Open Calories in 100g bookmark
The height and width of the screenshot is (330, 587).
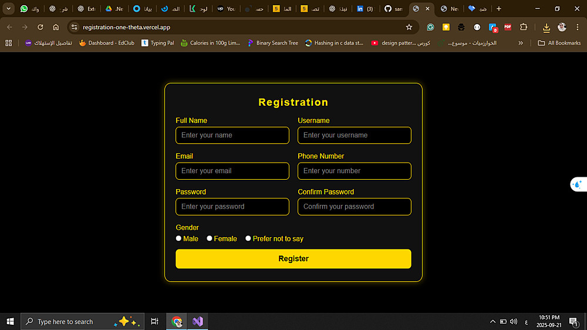click(x=210, y=43)
